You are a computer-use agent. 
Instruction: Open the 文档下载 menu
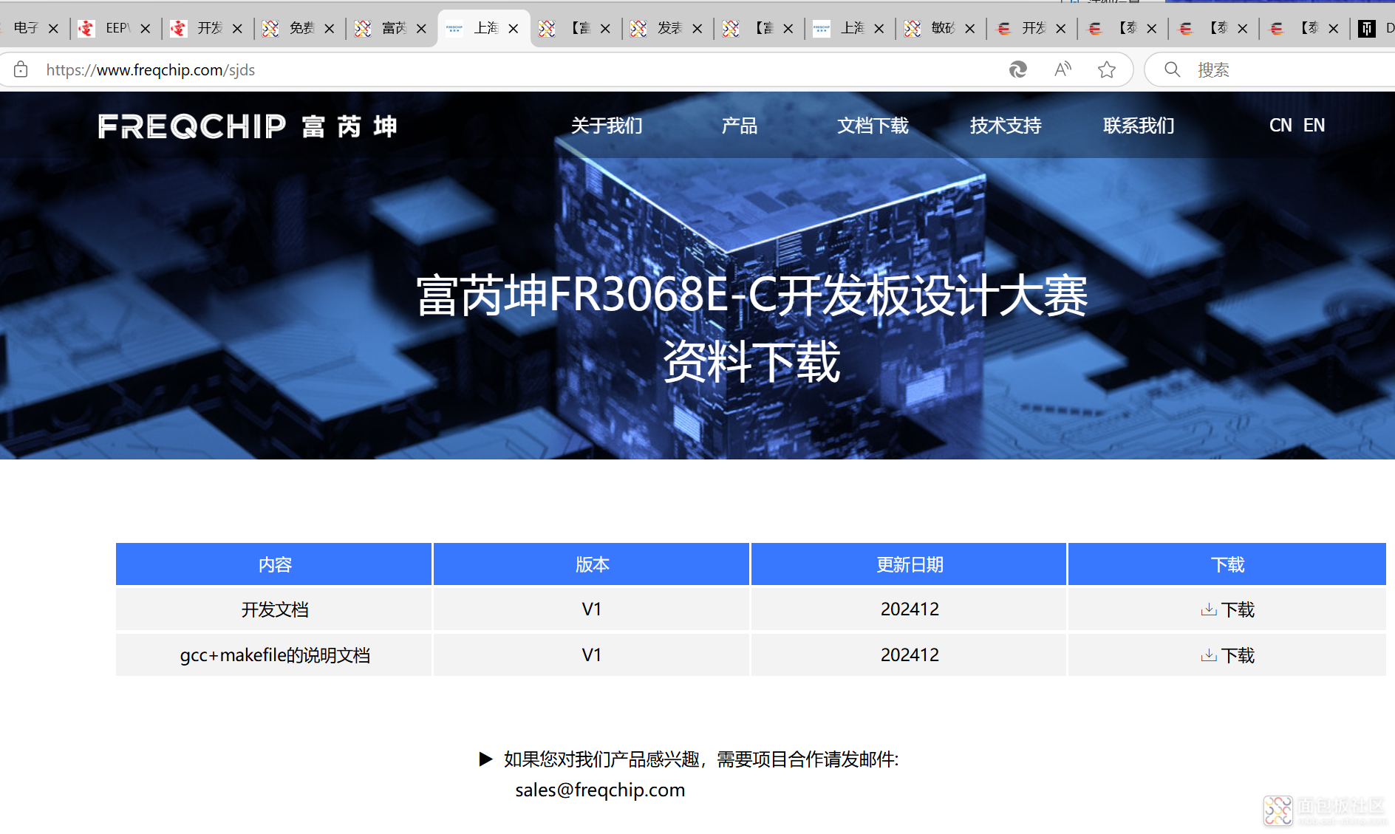coord(873,126)
